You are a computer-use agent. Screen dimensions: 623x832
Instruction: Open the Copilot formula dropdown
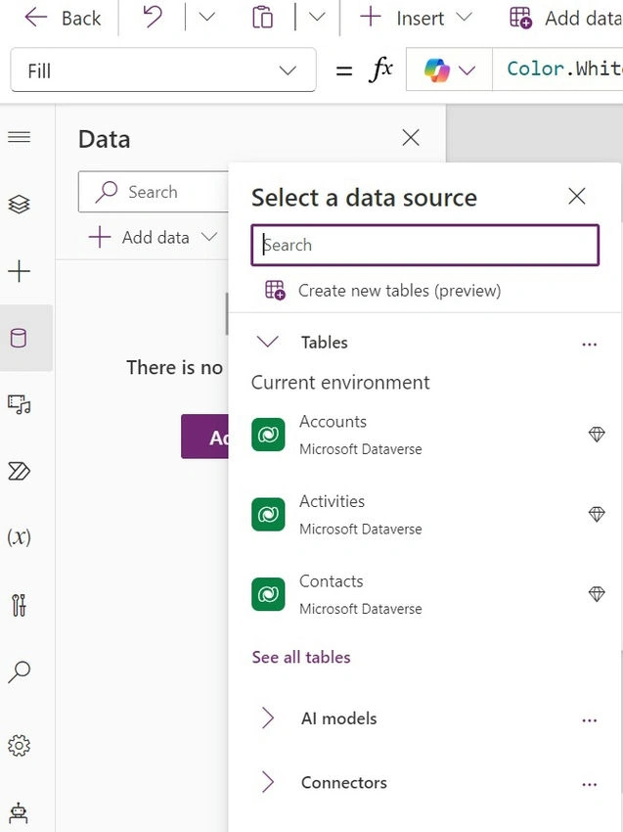click(x=450, y=69)
